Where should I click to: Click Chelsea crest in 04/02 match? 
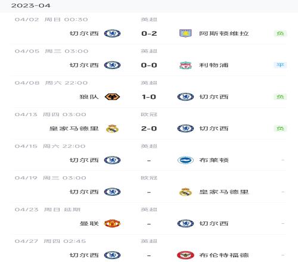click(x=112, y=33)
